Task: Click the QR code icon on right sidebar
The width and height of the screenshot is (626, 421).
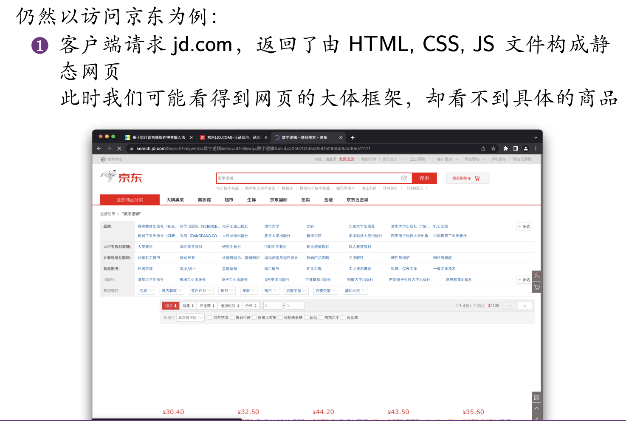Action: 536,397
